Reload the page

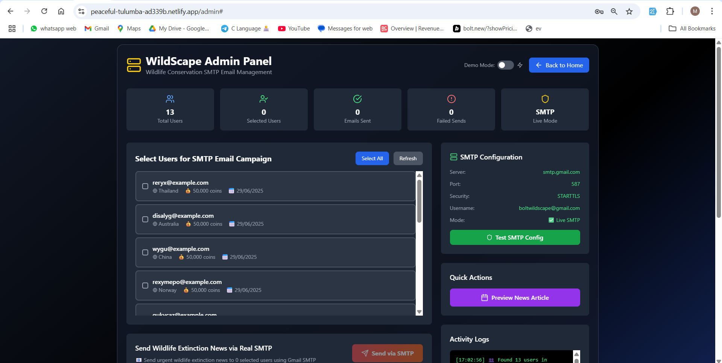coord(44,11)
